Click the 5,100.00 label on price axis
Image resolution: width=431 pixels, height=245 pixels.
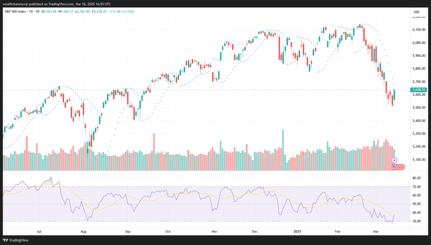[418, 160]
